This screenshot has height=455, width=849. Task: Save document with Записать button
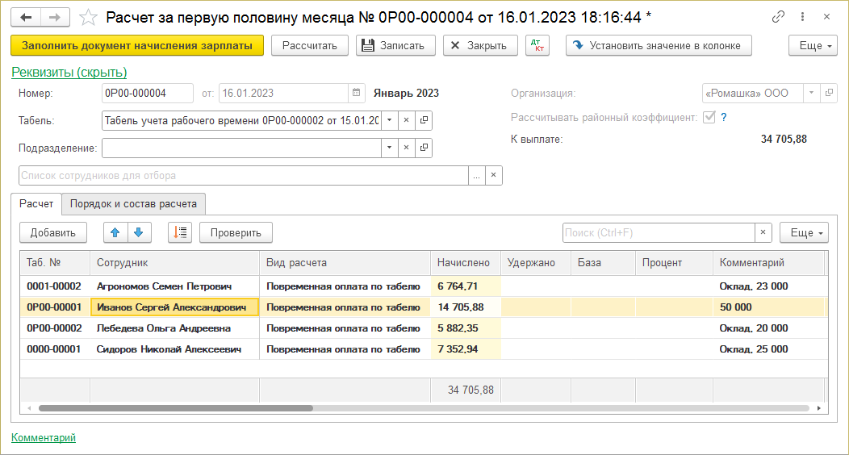pyautogui.click(x=395, y=45)
